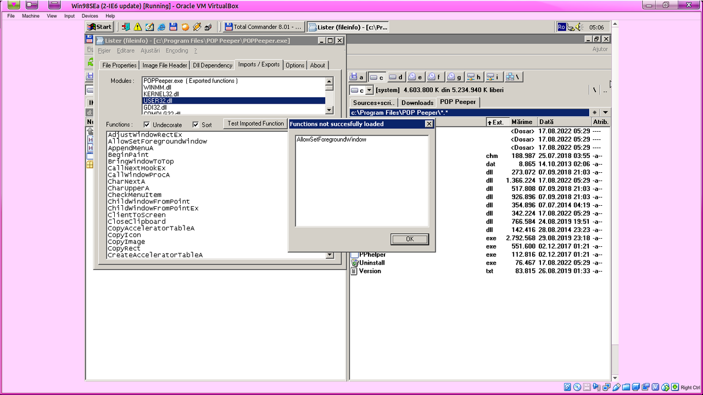This screenshot has width=703, height=395.
Task: Select network drive i in drive bar
Action: [493, 77]
